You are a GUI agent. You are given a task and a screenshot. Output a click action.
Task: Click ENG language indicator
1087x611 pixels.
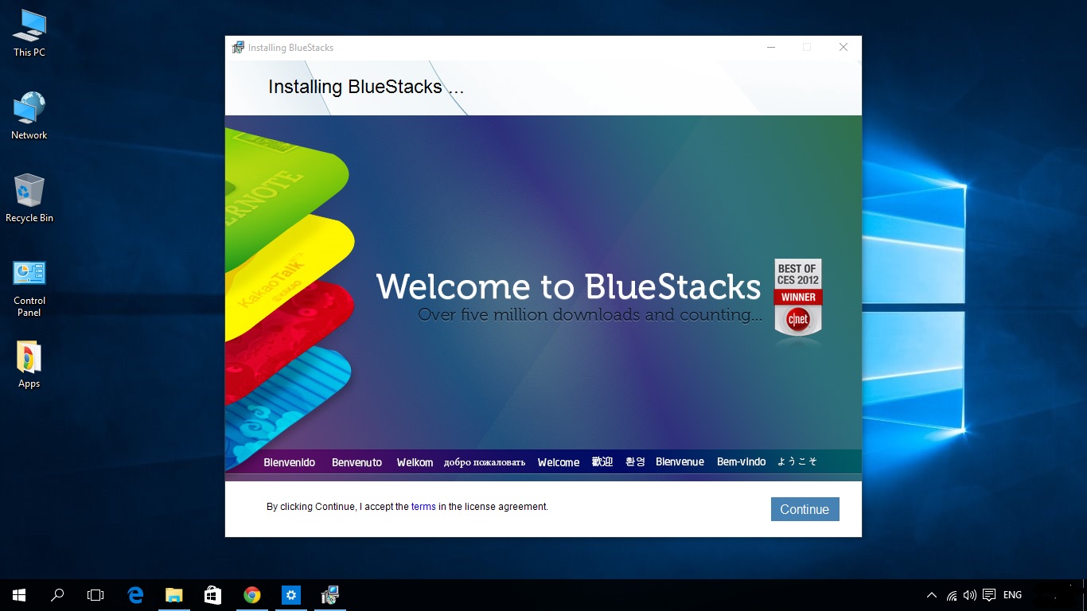coord(1012,595)
